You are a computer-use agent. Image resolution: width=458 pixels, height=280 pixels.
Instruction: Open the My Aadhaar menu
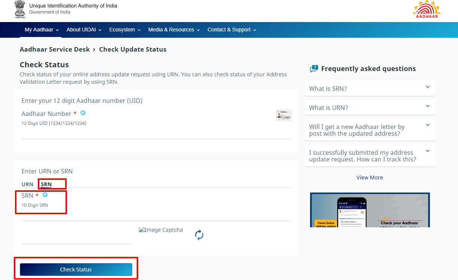coord(42,30)
